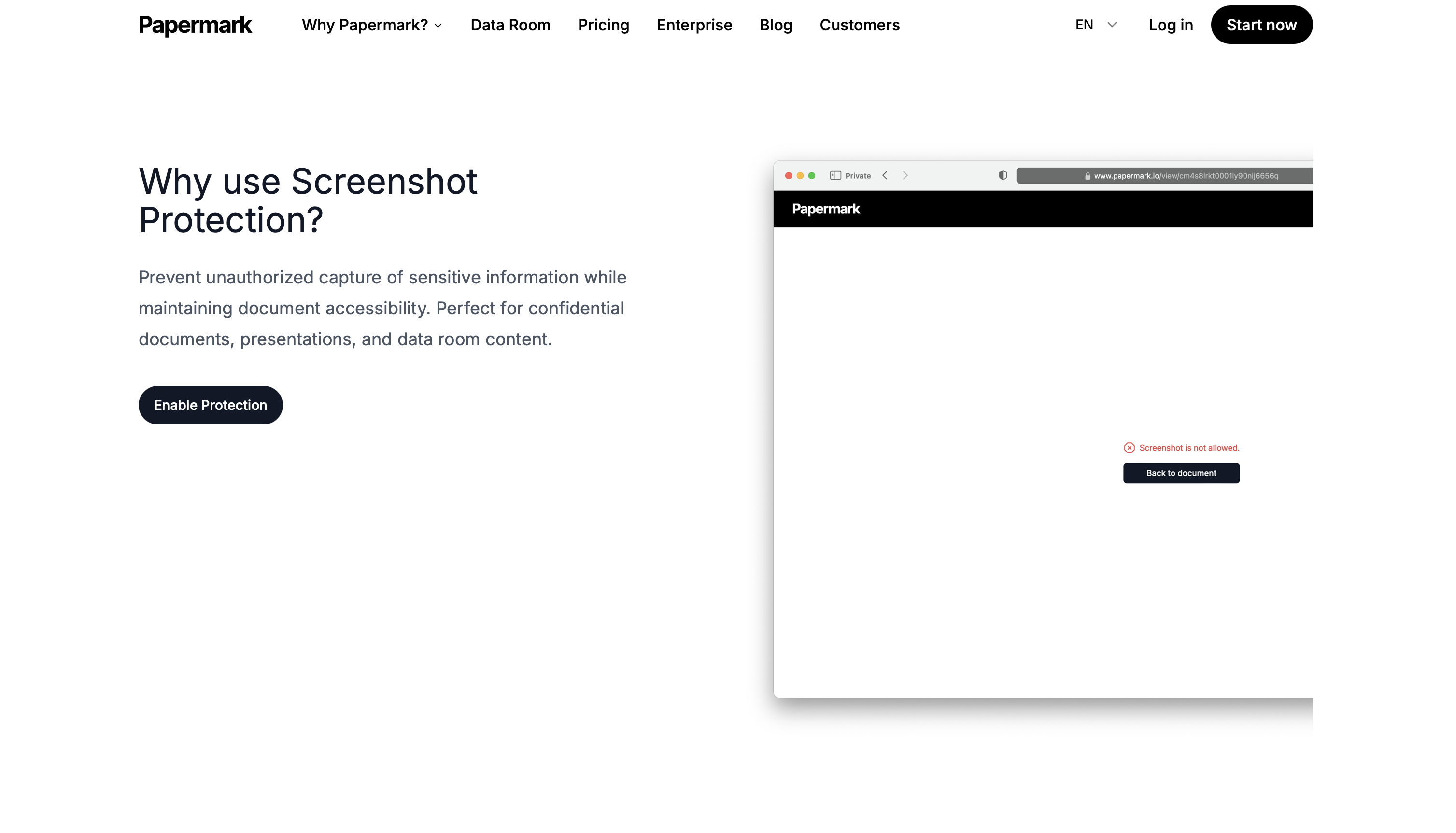Viewport: 1456px width, 833px height.
Task: Expand the Why Papermark? dropdown menu
Action: (x=372, y=25)
